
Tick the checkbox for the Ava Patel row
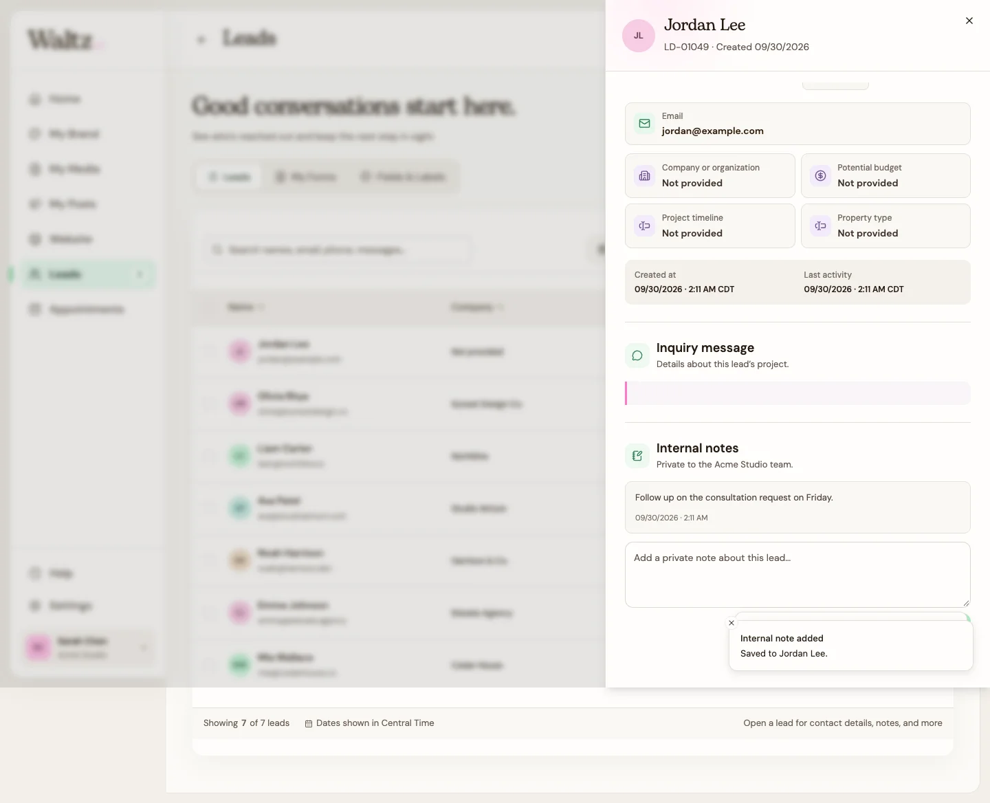pyautogui.click(x=209, y=508)
